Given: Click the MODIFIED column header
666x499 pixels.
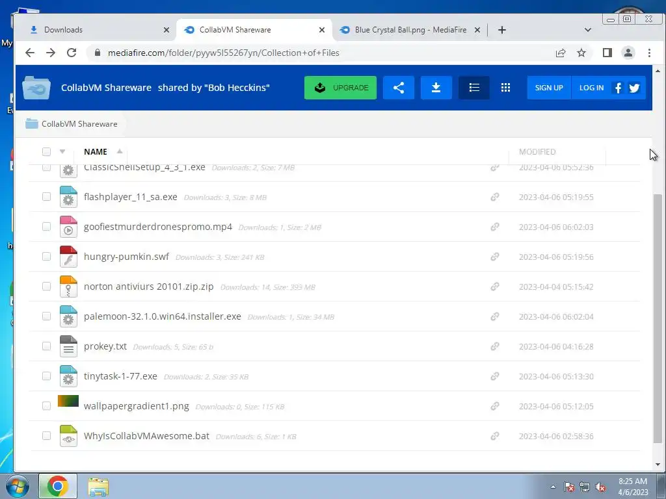Looking at the screenshot, I should click(x=537, y=151).
